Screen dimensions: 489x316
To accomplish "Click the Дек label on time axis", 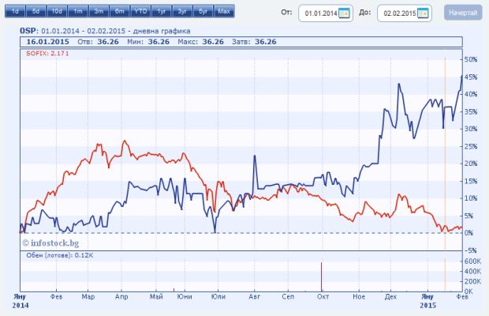I will point(390,296).
